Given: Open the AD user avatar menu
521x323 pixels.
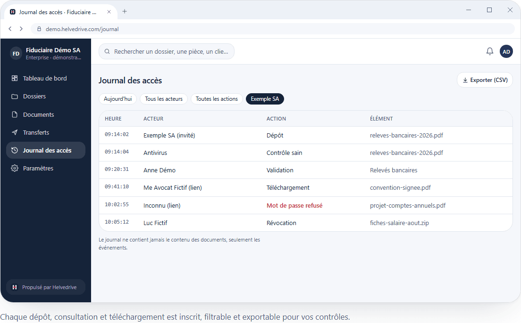Looking at the screenshot, I should (506, 51).
